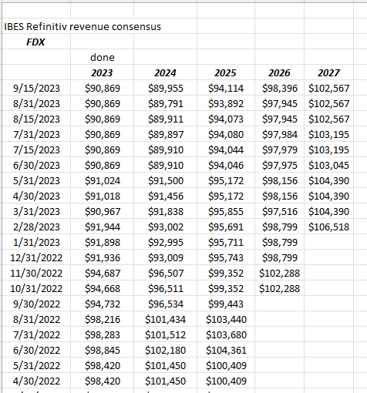Image resolution: width=367 pixels, height=393 pixels.
Task: Select the $104,361 value cell
Action: pyautogui.click(x=226, y=350)
